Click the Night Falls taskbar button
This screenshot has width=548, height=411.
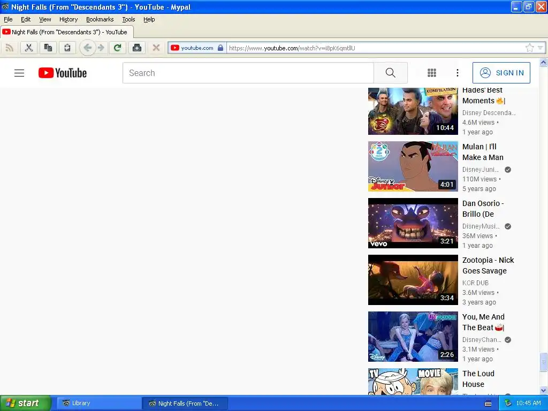point(185,404)
